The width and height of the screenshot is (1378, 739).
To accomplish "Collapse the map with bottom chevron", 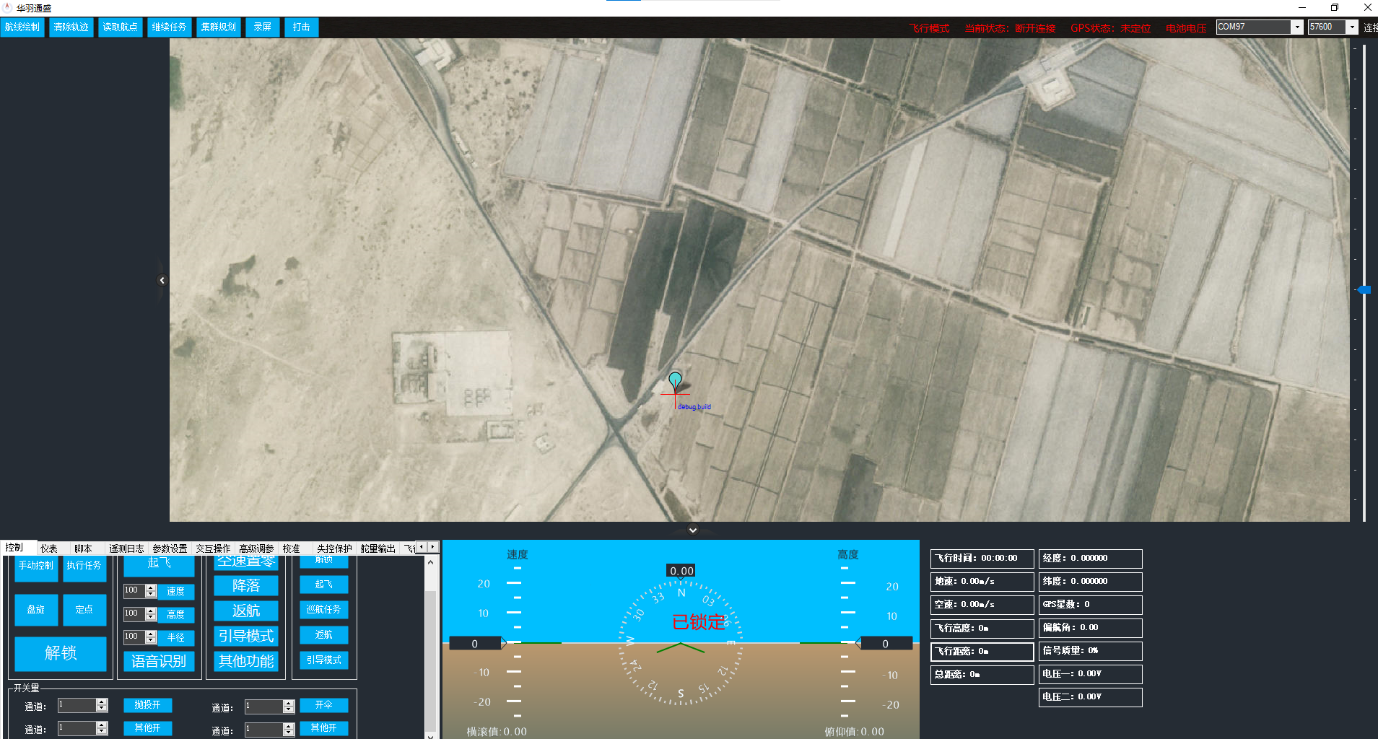I will (692, 530).
